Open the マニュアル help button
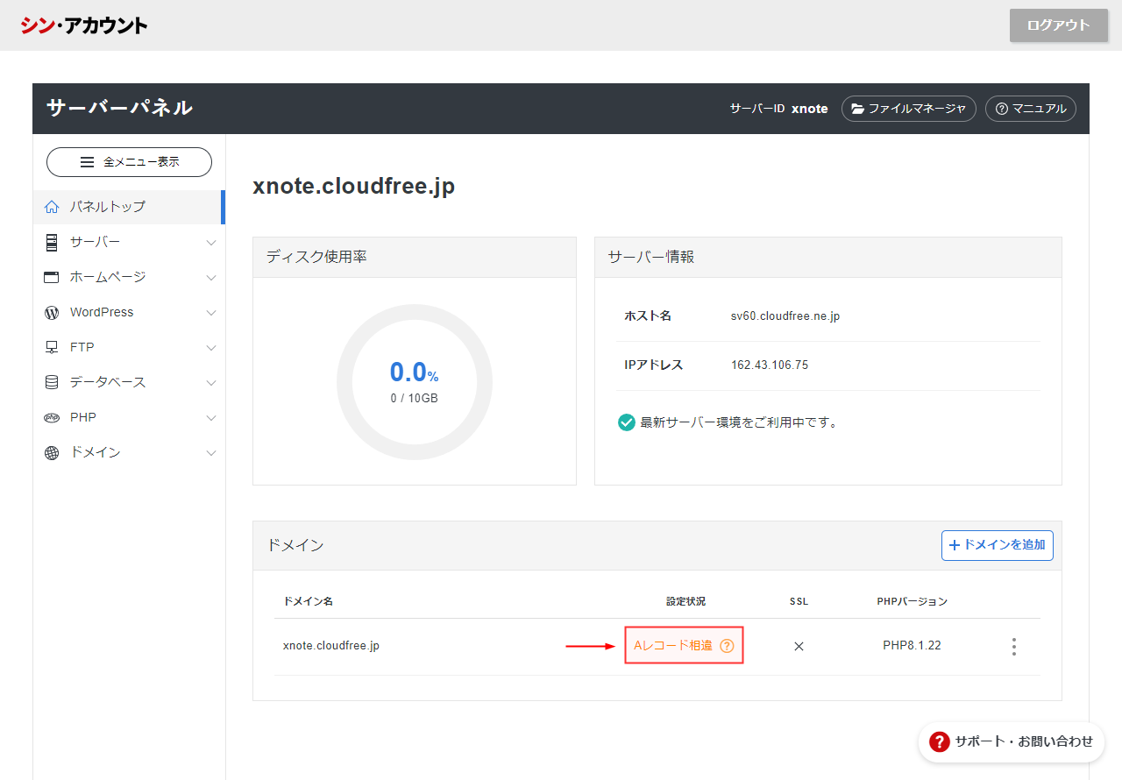The width and height of the screenshot is (1122, 780). point(1031,109)
